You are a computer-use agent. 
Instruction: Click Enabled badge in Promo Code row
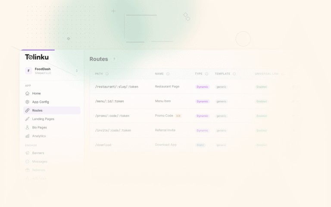[x=262, y=116]
